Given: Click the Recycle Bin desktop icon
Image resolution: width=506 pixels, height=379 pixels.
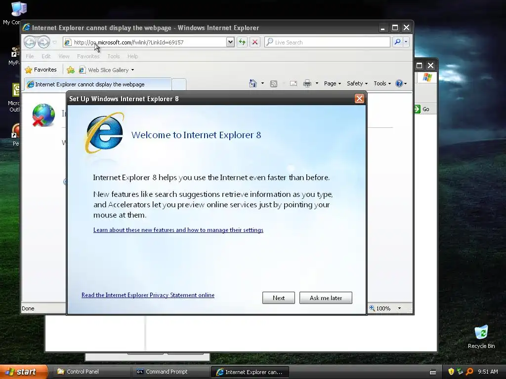Looking at the screenshot, I should (481, 337).
